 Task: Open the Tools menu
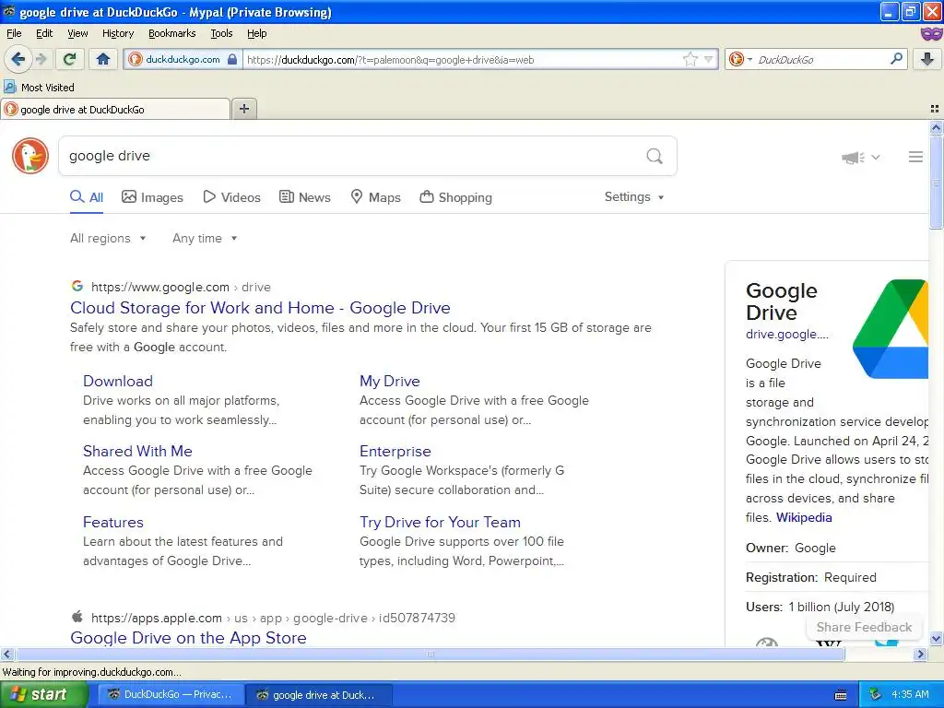[x=221, y=33]
